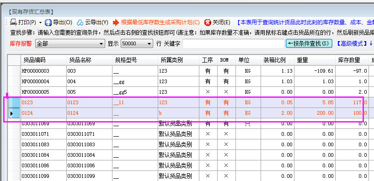Click the 关键字 search input field
The image size is (374, 181).
coord(233,44)
